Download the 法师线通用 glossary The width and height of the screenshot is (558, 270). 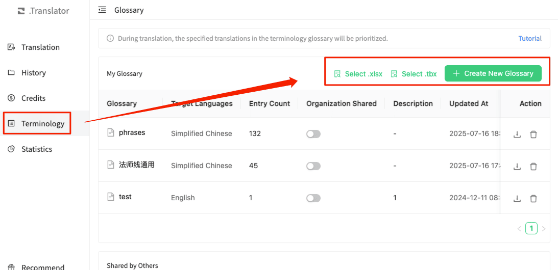[517, 167]
